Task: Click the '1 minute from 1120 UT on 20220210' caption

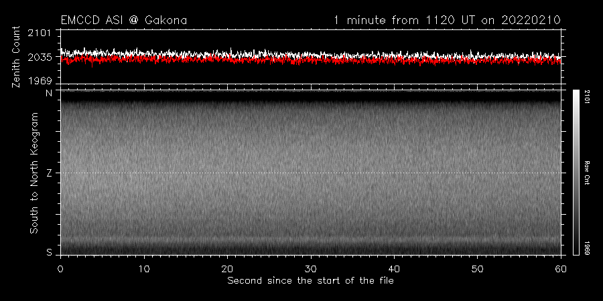Action: coord(447,20)
